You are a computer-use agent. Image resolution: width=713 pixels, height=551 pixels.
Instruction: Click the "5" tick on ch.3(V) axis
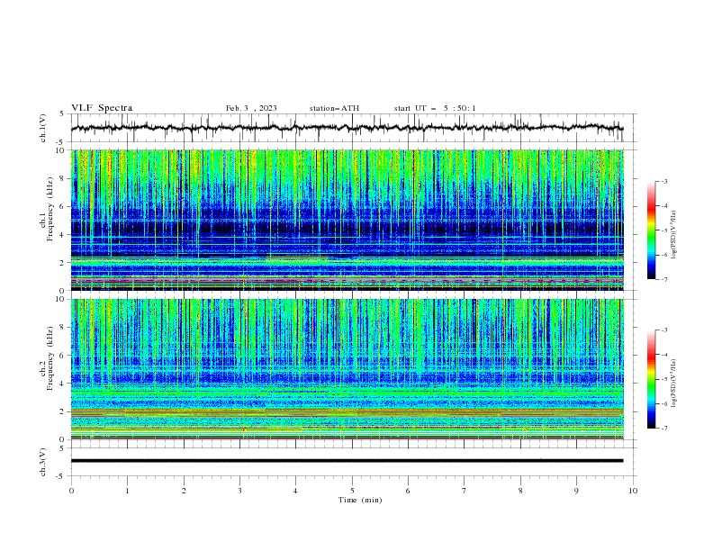coord(62,448)
